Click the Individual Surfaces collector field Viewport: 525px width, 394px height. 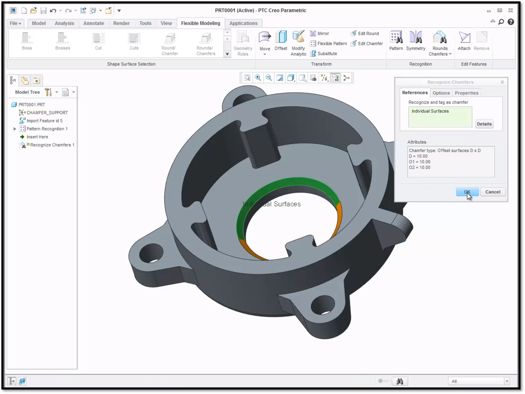[440, 117]
